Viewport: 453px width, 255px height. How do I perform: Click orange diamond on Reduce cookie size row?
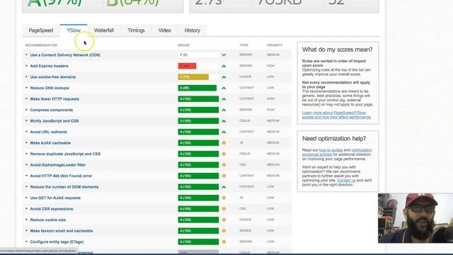coord(224,220)
